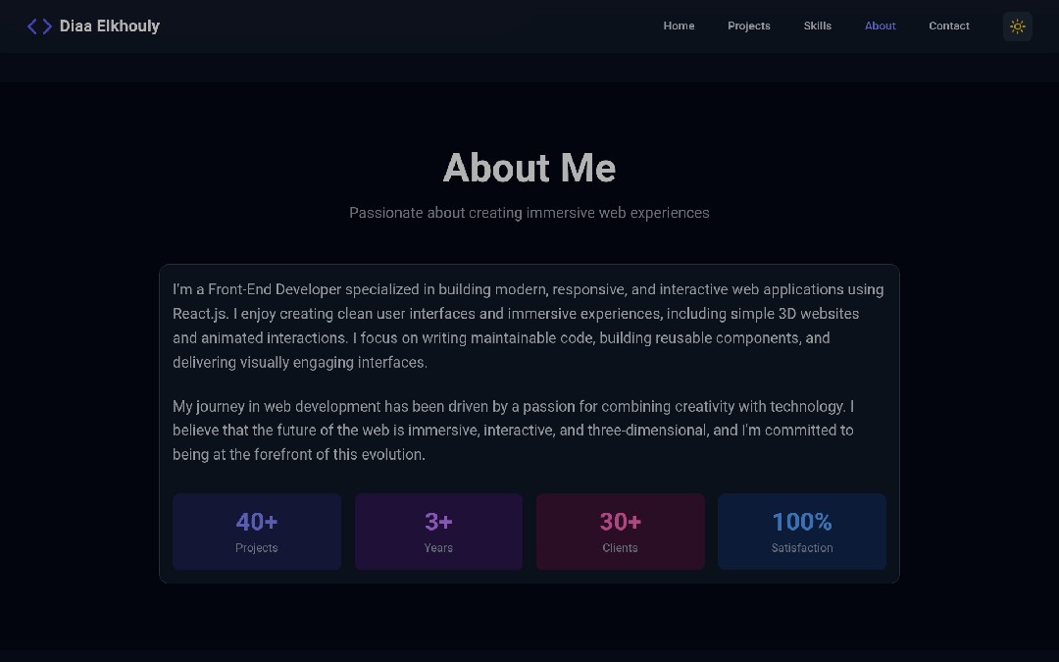Click the Projects label under 40+
Image resolution: width=1059 pixels, height=662 pixels.
257,548
